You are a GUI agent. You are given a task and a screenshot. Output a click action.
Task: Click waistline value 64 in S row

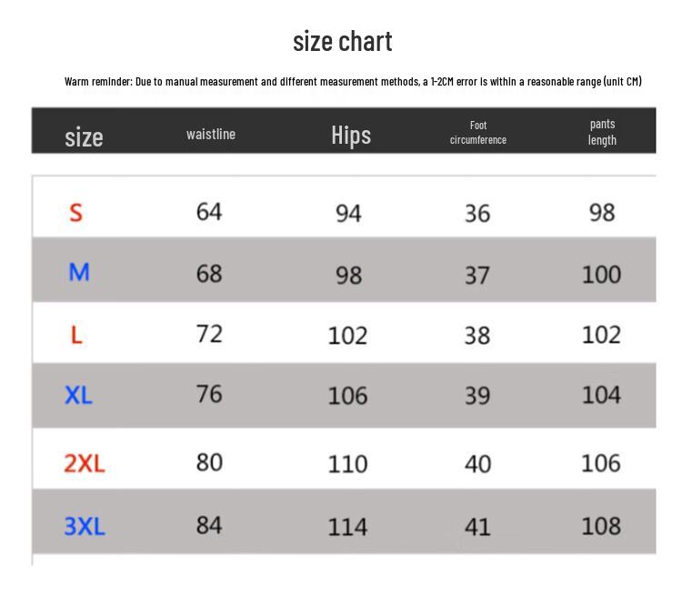click(x=209, y=211)
